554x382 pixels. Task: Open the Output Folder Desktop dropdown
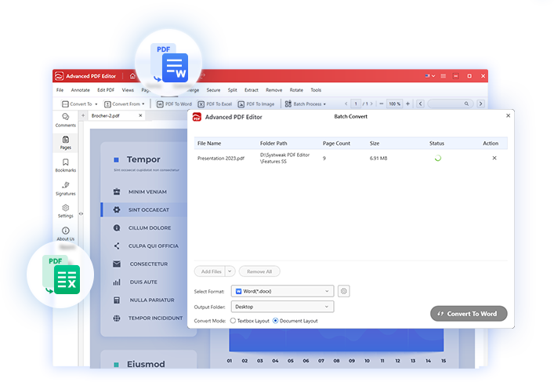282,307
